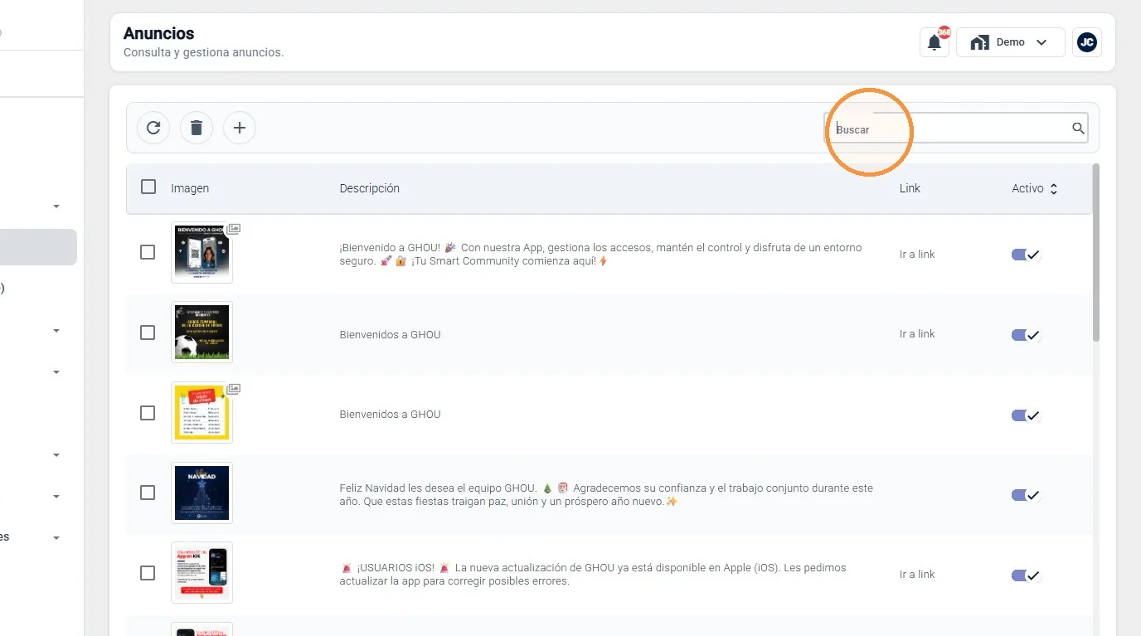Toggle Activo for yellow image announcement
1141x636 pixels.
[x=1026, y=415]
